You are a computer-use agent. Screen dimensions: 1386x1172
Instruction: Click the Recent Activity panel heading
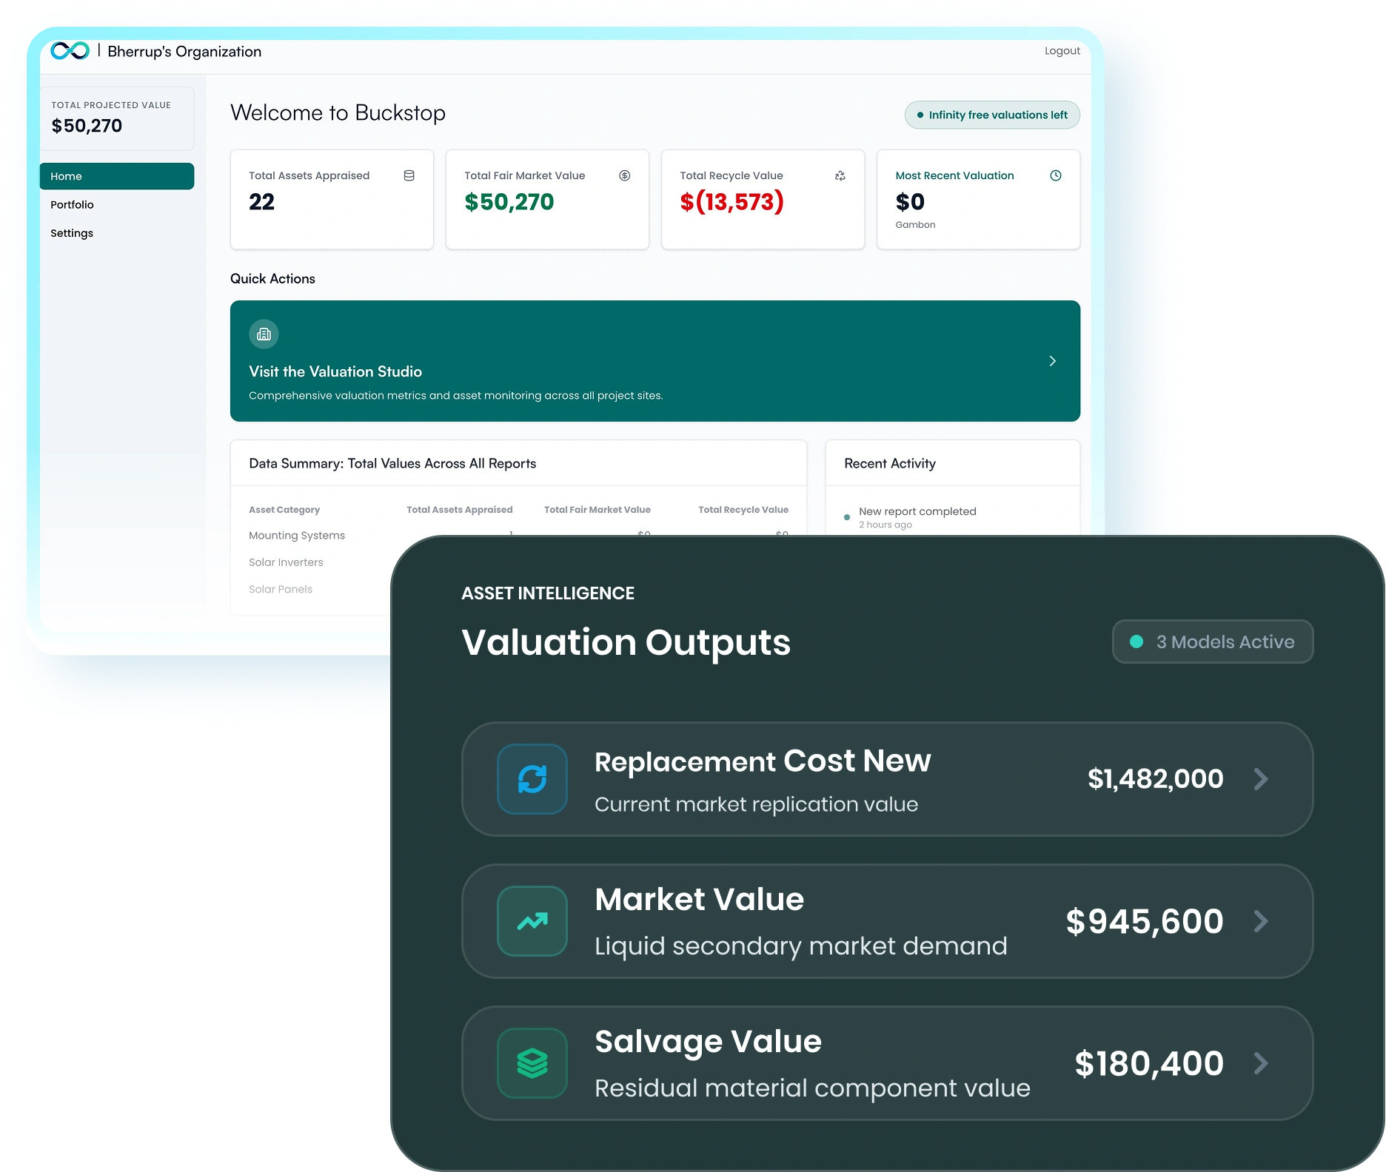[x=890, y=463]
